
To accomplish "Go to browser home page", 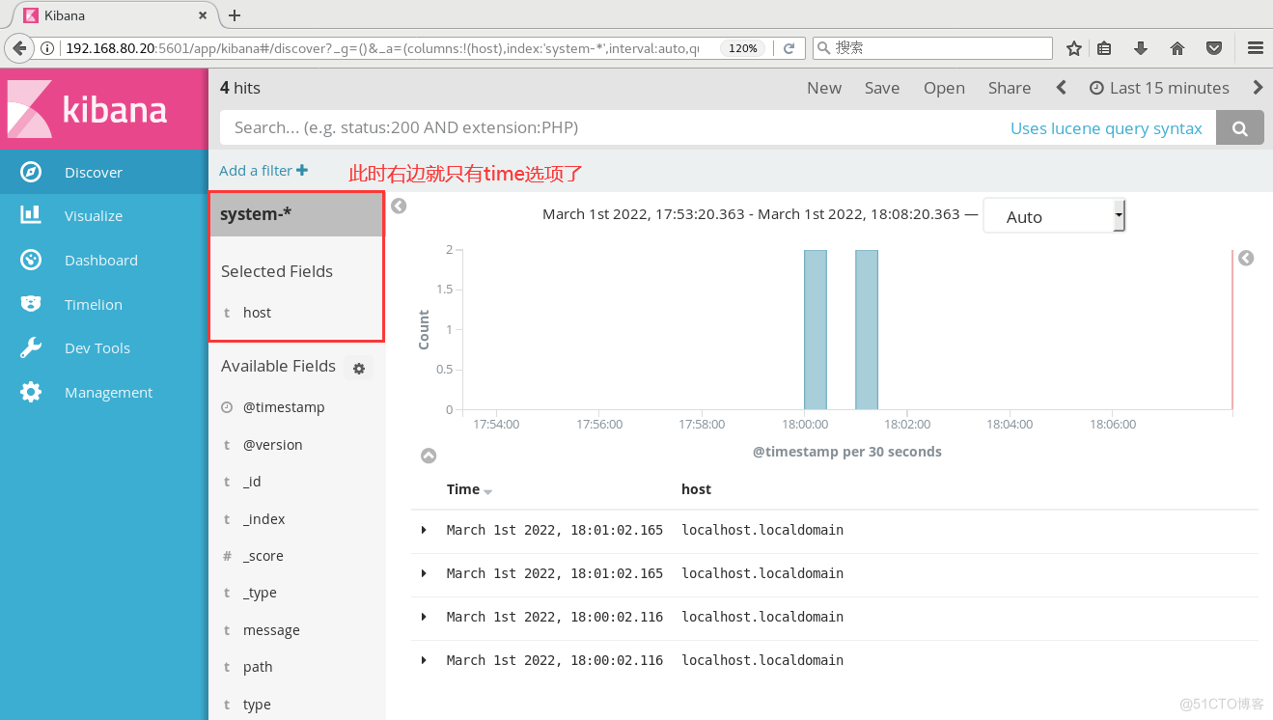I will (1177, 48).
